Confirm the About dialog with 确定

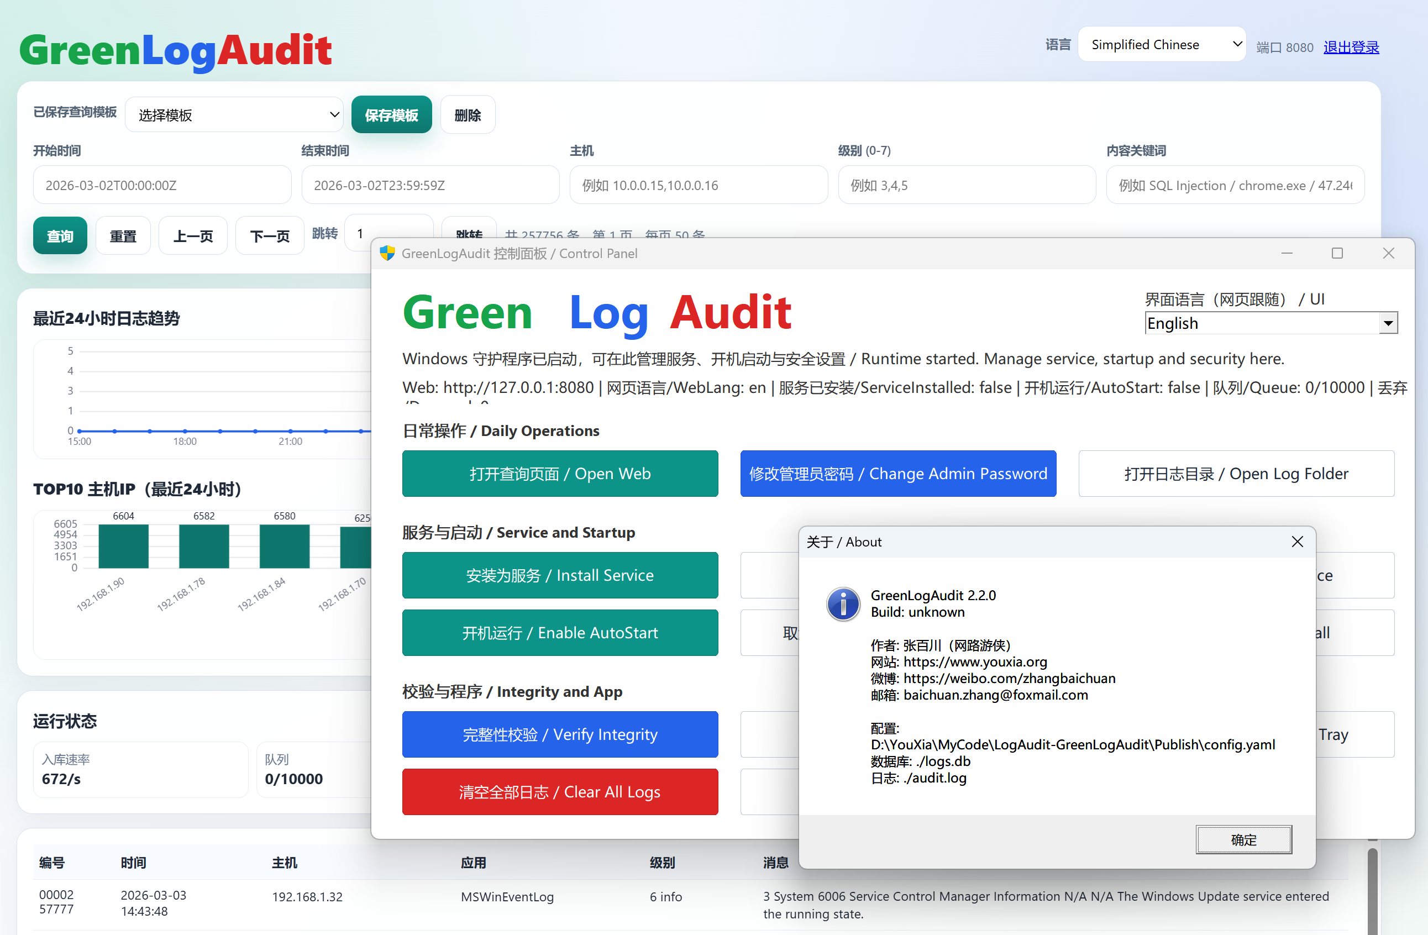point(1243,839)
